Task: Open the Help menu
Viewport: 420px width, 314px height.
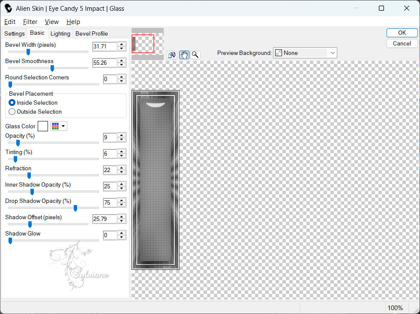Action: [73, 22]
